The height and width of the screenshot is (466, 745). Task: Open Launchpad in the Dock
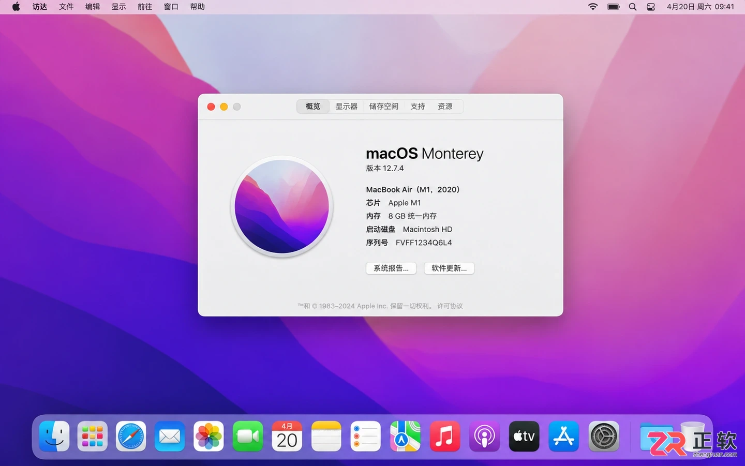pos(93,436)
